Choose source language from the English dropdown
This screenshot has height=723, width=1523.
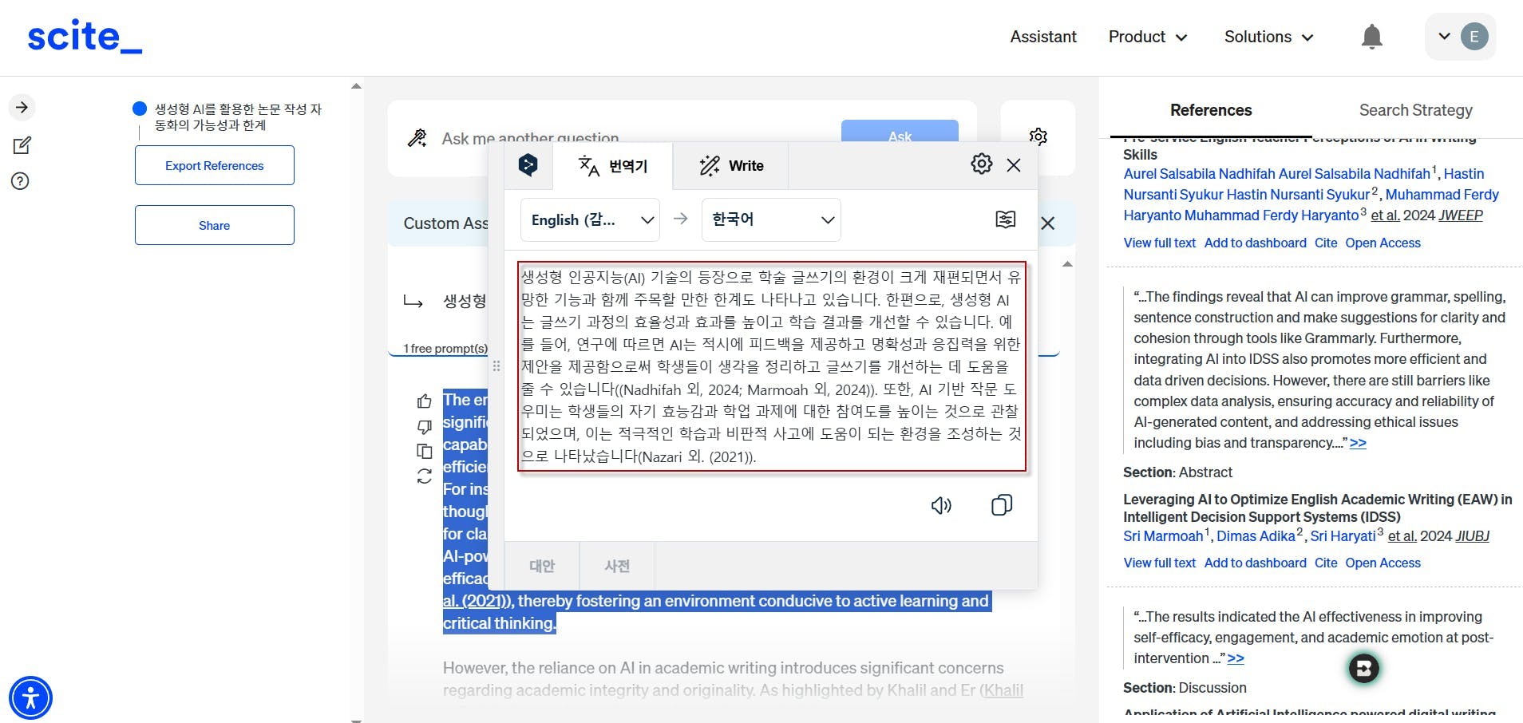click(590, 219)
